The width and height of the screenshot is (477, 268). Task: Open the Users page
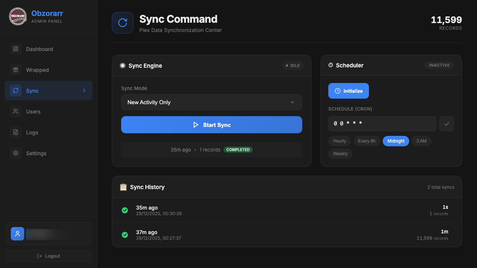point(48,111)
